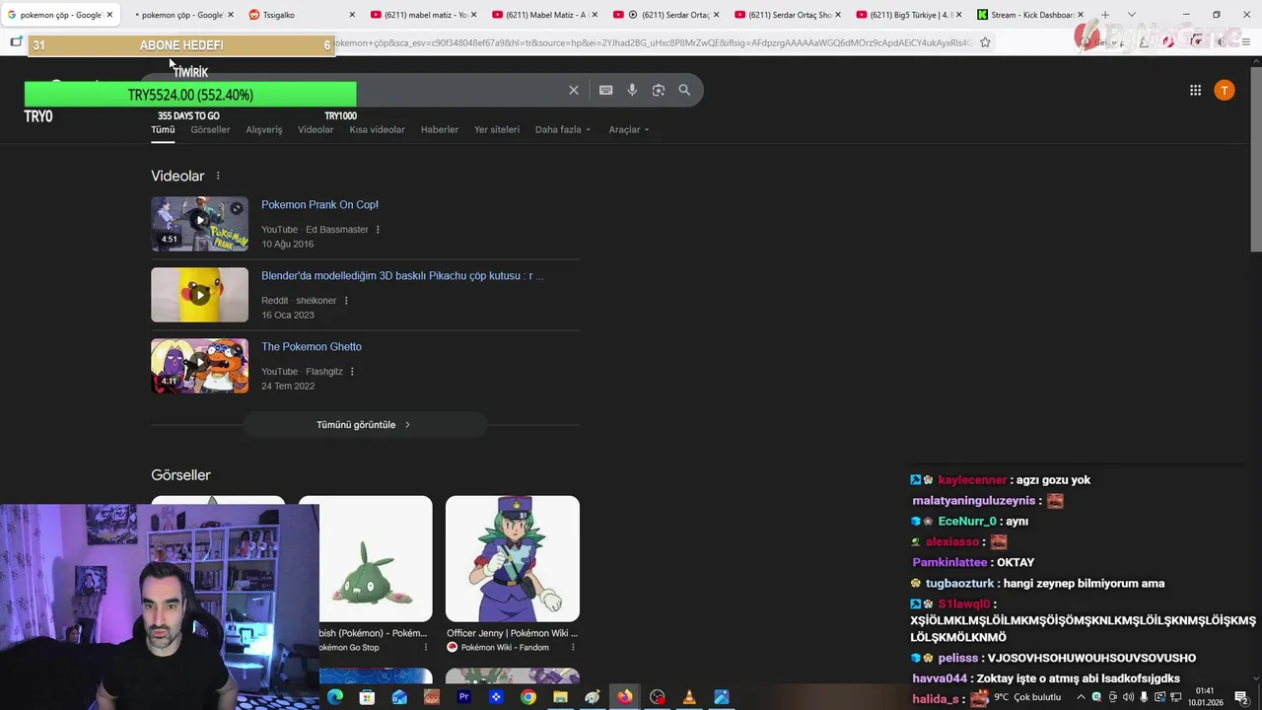Screen dimensions: 1262x710
Task: Search by image with the Lens icon
Action: (x=659, y=90)
